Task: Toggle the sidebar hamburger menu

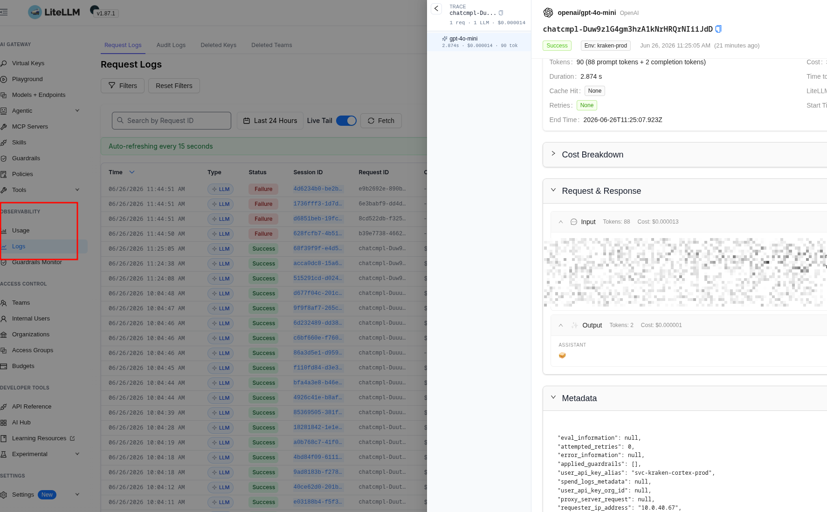Action: (4, 12)
